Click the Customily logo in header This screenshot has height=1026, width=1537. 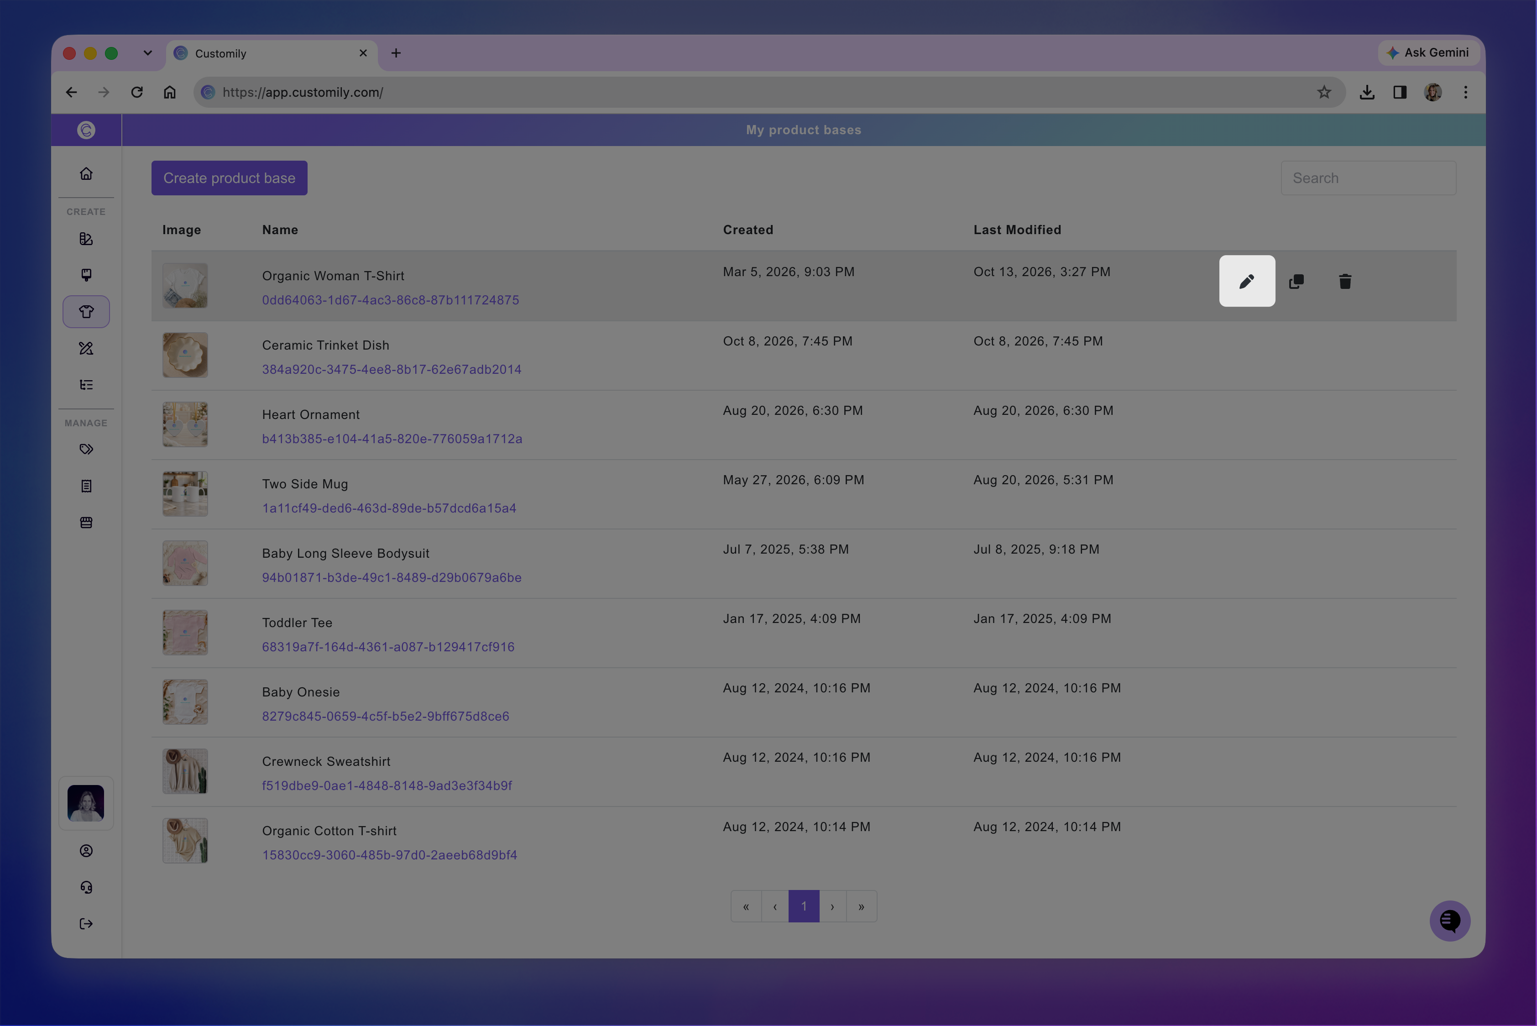click(x=86, y=130)
